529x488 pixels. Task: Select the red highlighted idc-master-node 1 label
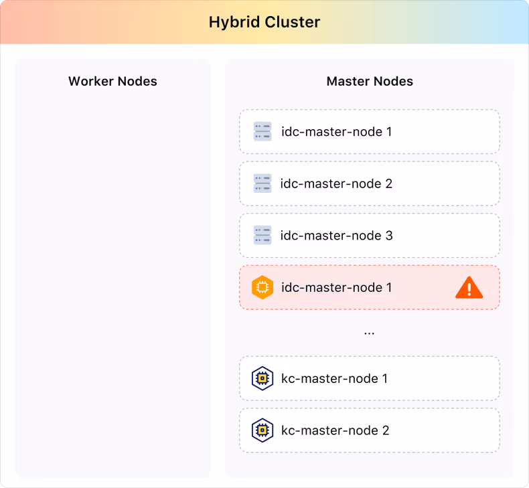(337, 287)
